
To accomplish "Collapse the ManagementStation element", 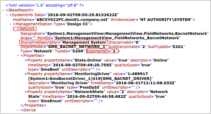I will tap(10, 24).
